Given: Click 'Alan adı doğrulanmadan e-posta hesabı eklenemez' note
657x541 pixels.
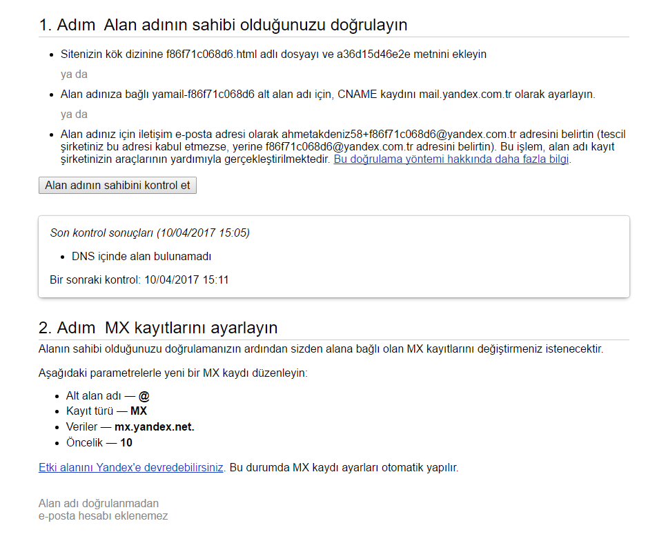Looking at the screenshot, I should point(103,509).
